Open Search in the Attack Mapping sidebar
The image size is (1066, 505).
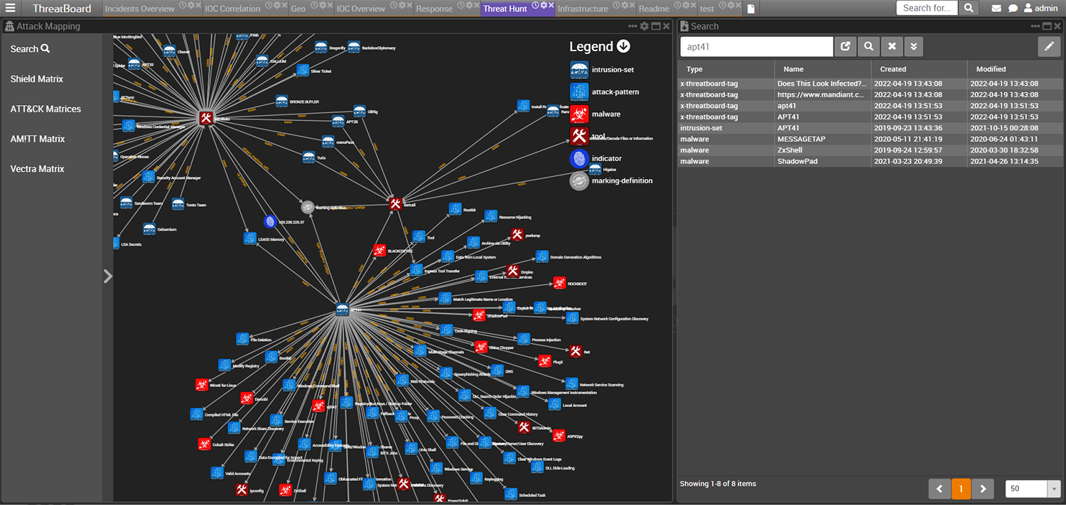pos(30,49)
